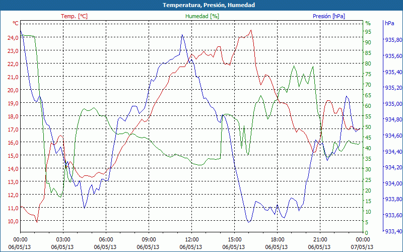Click the '935,00' pressure axis value
The height and width of the screenshot is (252, 403).
[x=393, y=104]
